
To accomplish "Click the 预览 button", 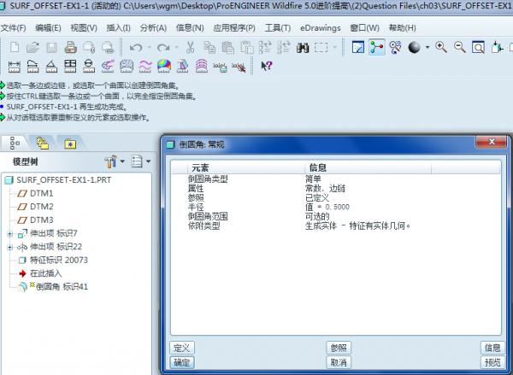I will 492,362.
